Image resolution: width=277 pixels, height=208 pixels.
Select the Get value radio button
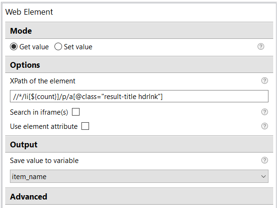click(x=14, y=46)
